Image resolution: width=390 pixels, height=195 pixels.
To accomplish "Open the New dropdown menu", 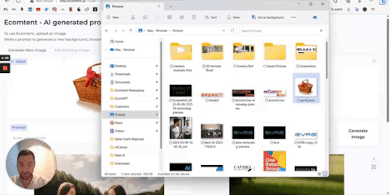I will coord(113,18).
